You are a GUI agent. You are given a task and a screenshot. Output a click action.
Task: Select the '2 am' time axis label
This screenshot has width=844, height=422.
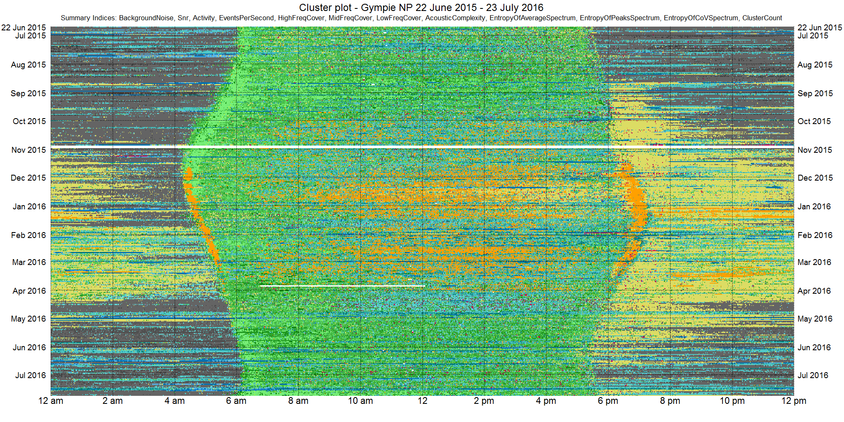coord(113,401)
